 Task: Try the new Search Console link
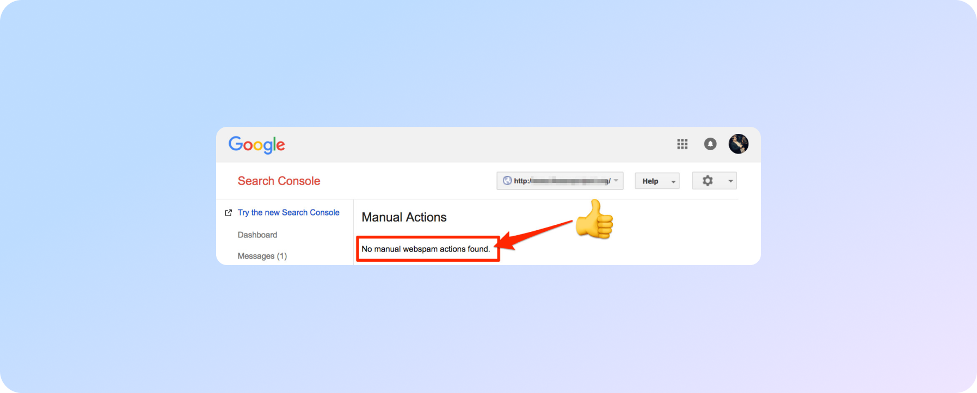(x=288, y=212)
